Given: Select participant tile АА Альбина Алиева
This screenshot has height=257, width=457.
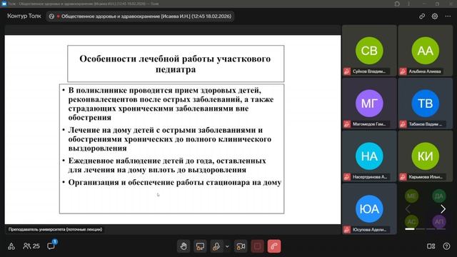Looking at the screenshot, I should [426, 51].
